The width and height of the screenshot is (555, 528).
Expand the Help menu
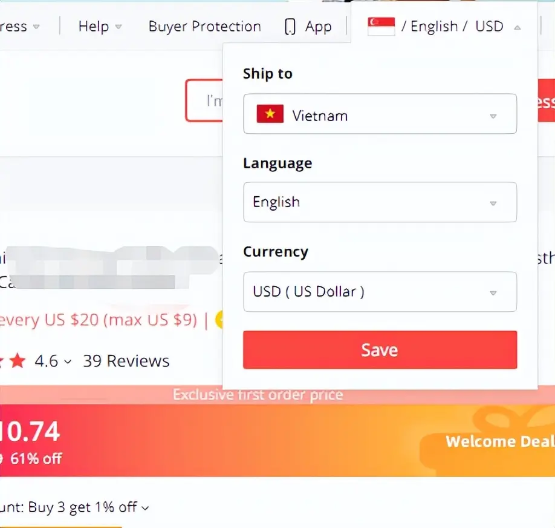(100, 27)
